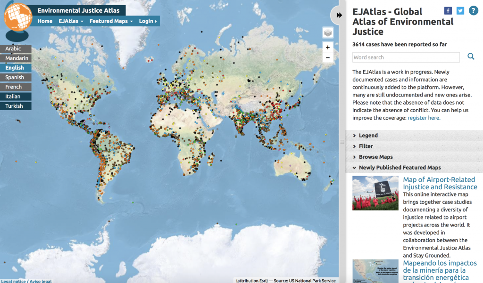
Task: Click the airport protest thumbnail image
Action: click(375, 193)
